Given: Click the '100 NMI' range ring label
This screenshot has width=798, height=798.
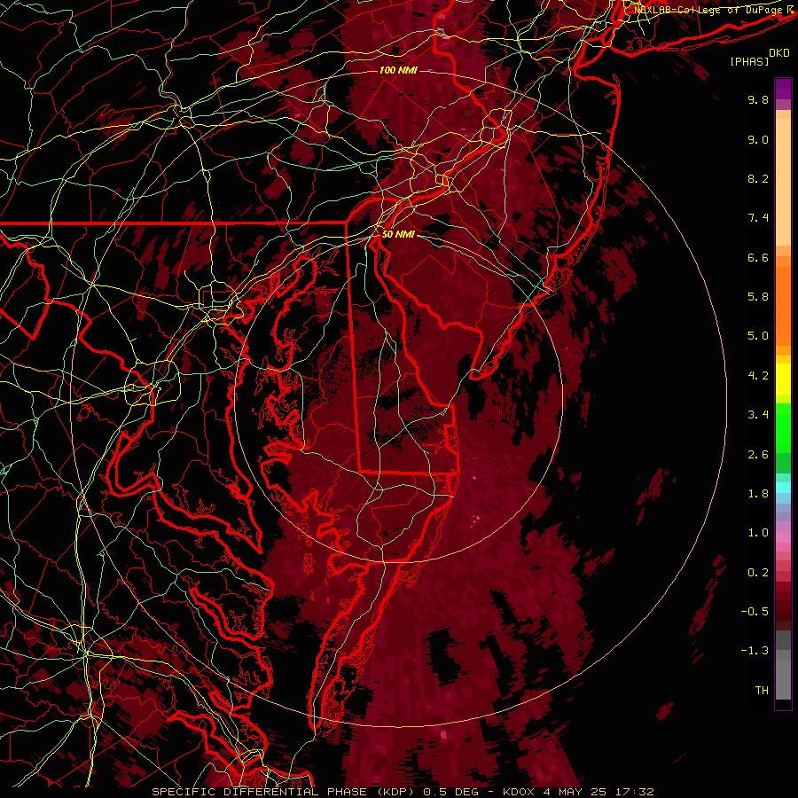Looking at the screenshot, I should click(398, 70).
